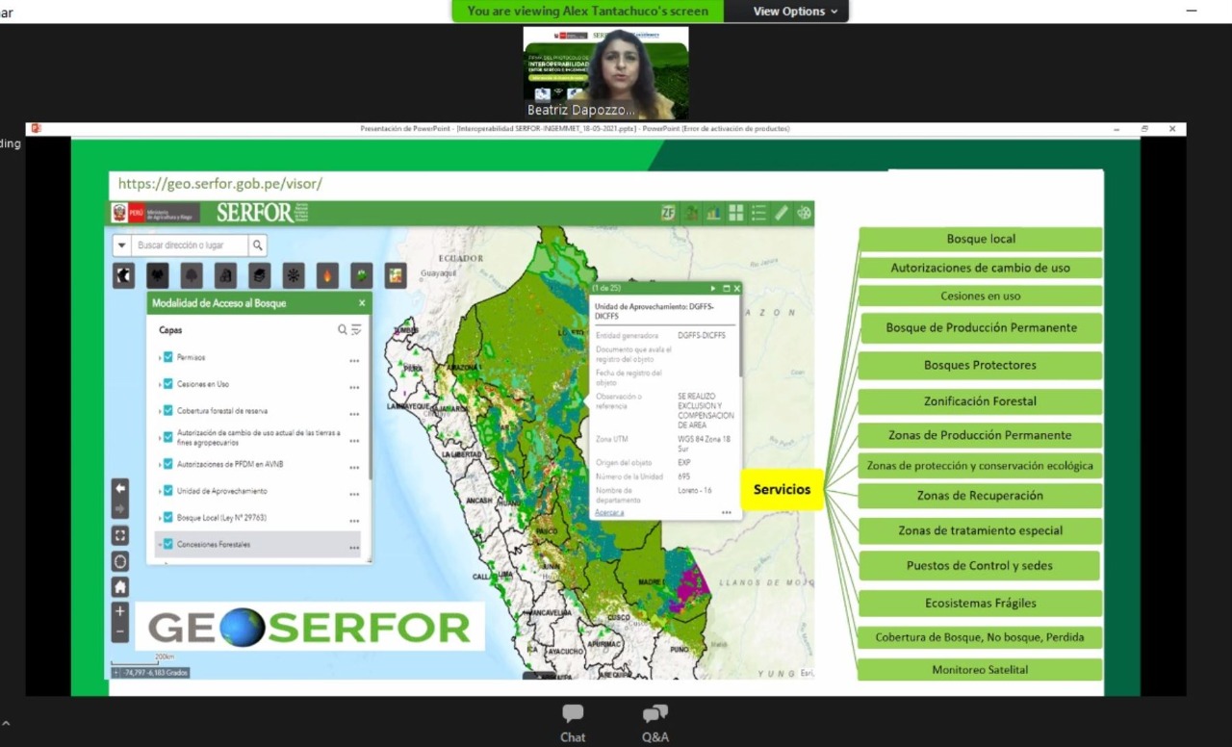Screen dimensions: 1232x747
Task: Open the basemap gallery grid icon
Action: pos(736,213)
